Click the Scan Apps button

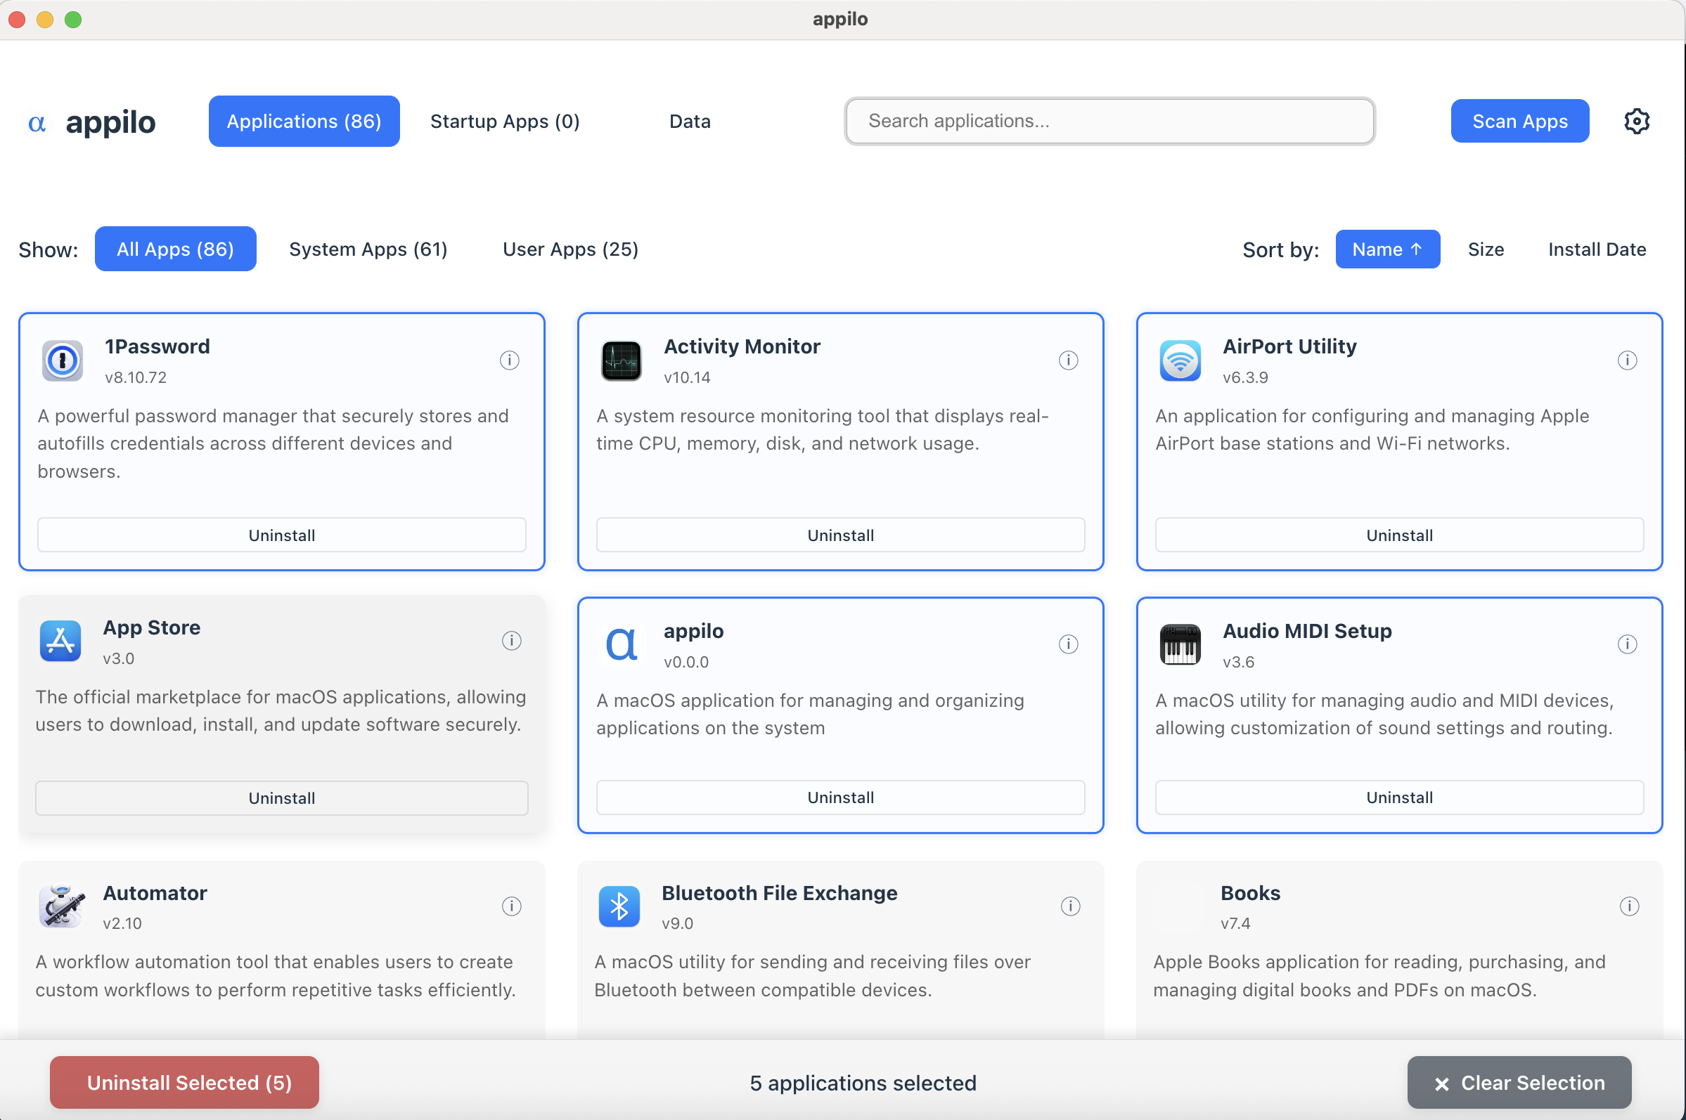[x=1519, y=121]
